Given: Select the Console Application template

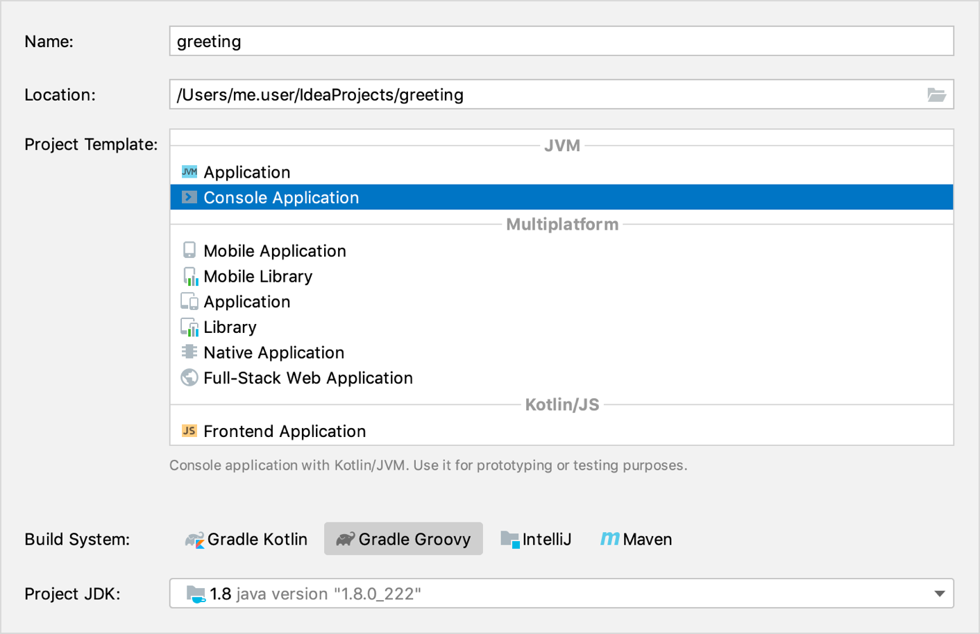Looking at the screenshot, I should 561,197.
